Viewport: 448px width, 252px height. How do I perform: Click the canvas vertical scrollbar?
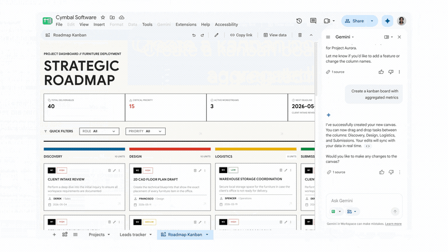pyautogui.click(x=316, y=69)
